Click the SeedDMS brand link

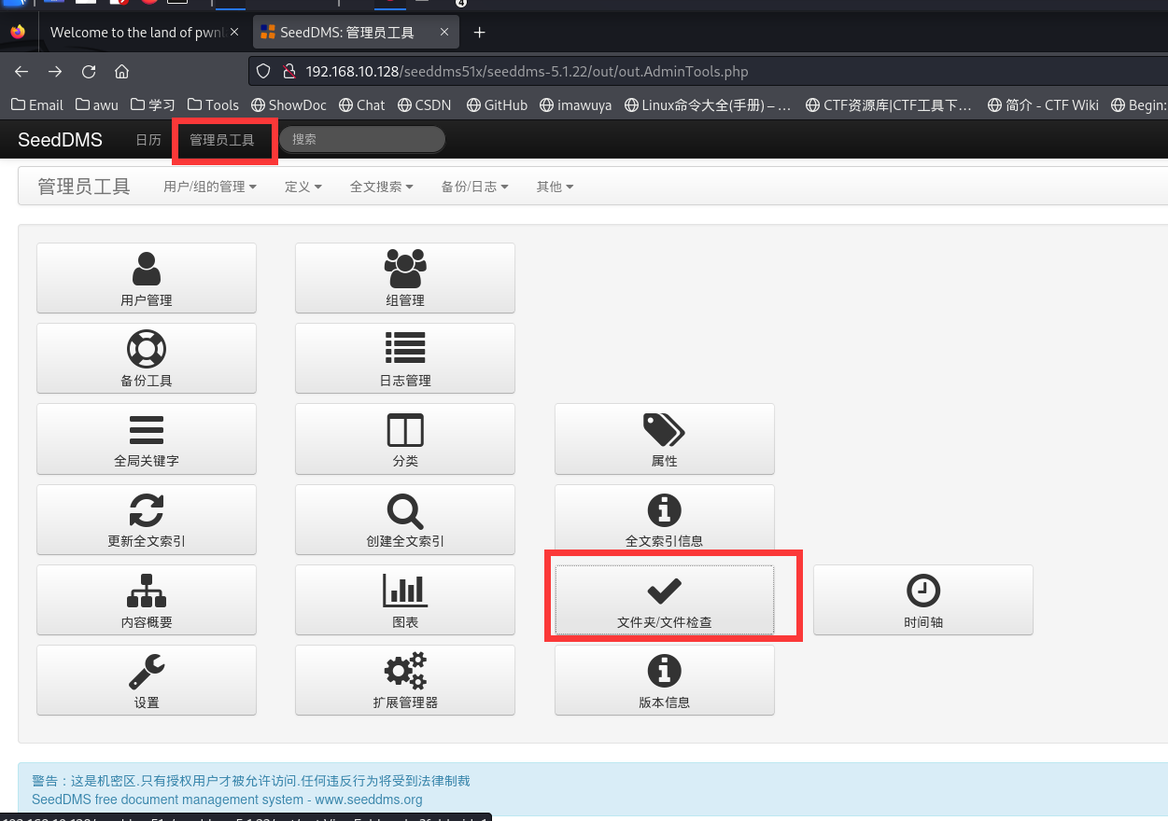pyautogui.click(x=61, y=140)
